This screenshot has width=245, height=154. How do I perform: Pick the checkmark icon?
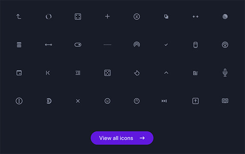pyautogui.click(x=166, y=45)
